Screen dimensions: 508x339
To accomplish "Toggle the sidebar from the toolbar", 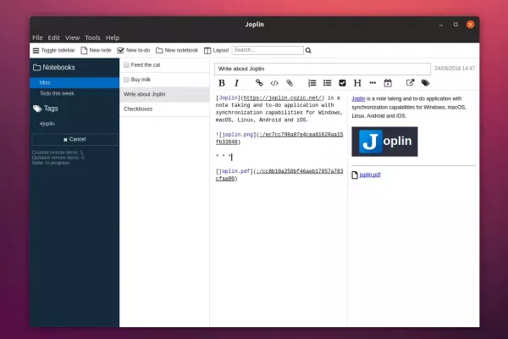I will pyautogui.click(x=53, y=51).
